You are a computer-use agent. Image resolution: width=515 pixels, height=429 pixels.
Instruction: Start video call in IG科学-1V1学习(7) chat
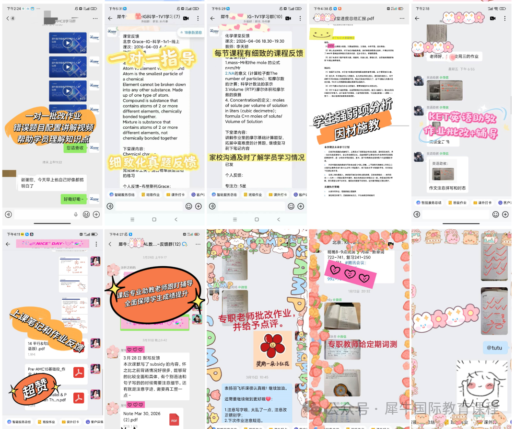click(x=186, y=19)
